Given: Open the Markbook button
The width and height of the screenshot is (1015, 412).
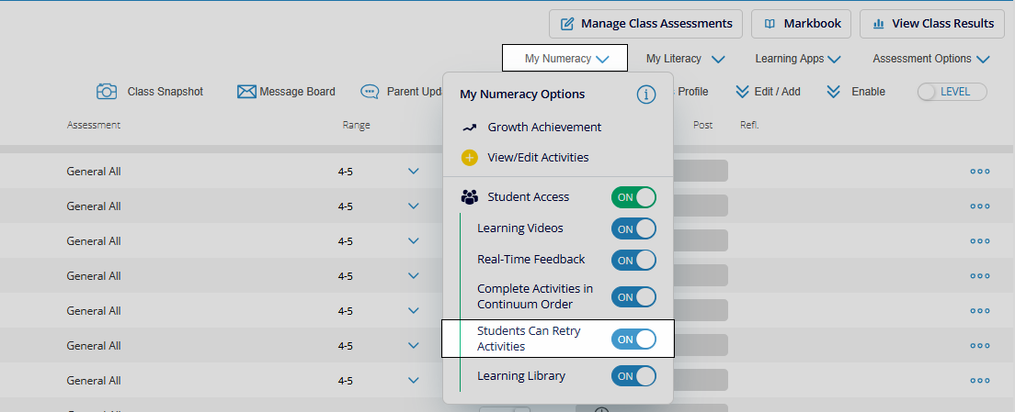Looking at the screenshot, I should pyautogui.click(x=802, y=24).
